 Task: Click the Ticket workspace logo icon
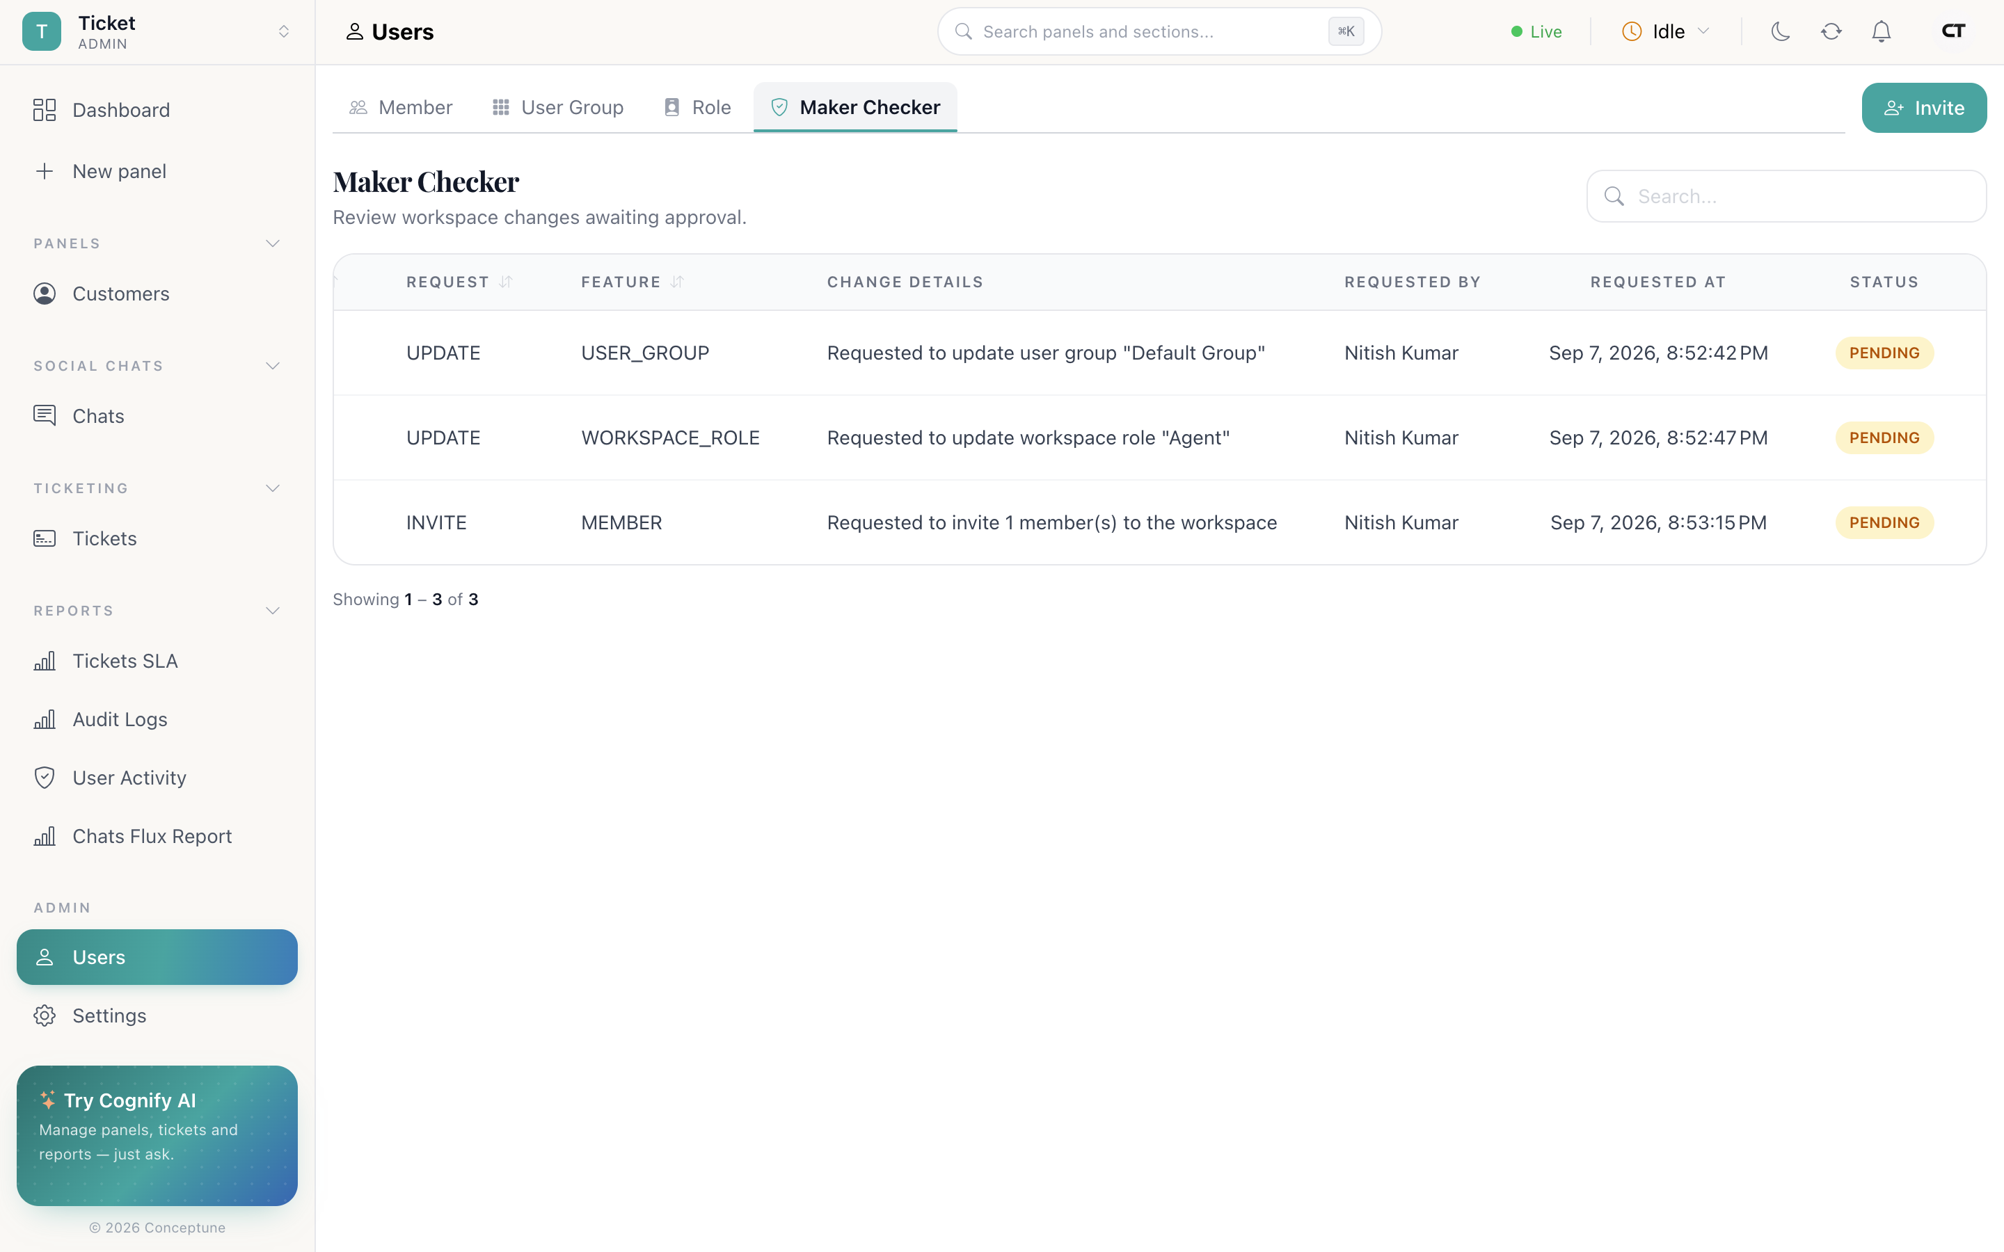click(x=42, y=31)
